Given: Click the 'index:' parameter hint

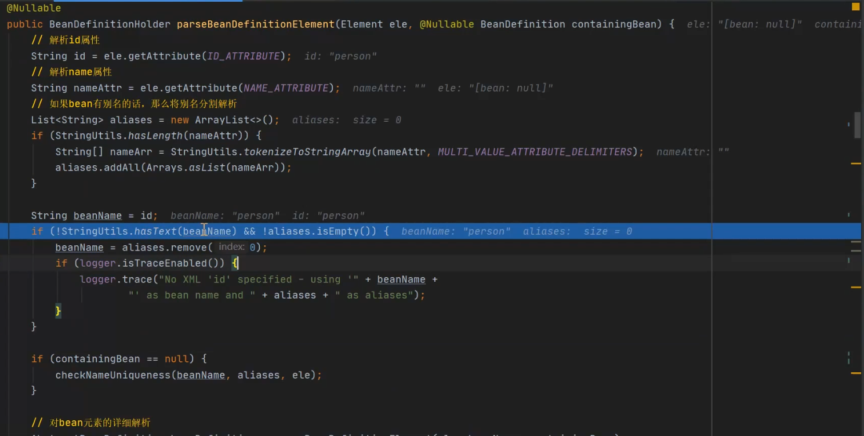Looking at the screenshot, I should coord(231,247).
